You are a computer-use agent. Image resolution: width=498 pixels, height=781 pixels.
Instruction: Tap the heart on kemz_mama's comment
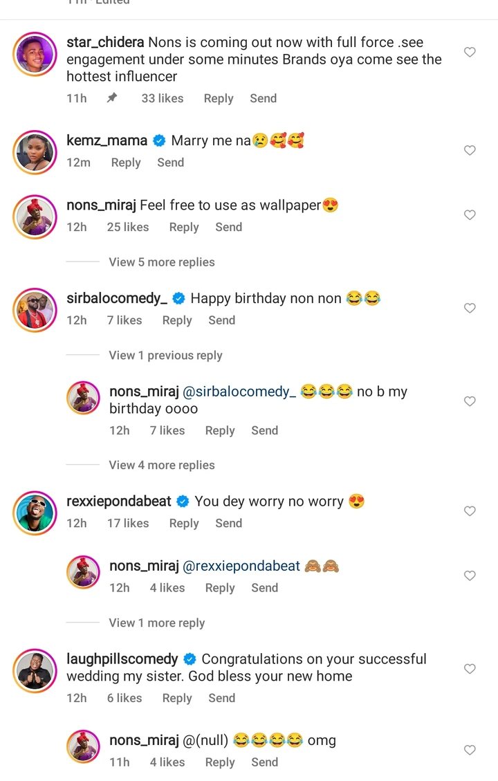tap(470, 151)
